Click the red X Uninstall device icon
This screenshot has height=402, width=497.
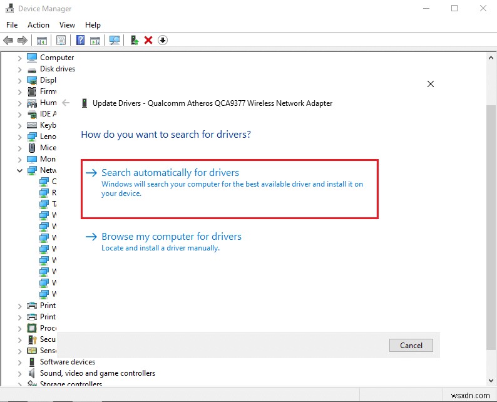coord(148,40)
